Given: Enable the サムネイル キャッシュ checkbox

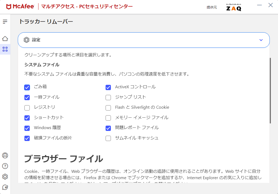Looking at the screenshot, I should click(108, 138).
